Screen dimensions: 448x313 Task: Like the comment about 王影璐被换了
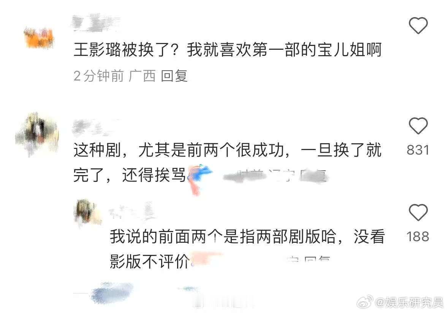pyautogui.click(x=418, y=25)
